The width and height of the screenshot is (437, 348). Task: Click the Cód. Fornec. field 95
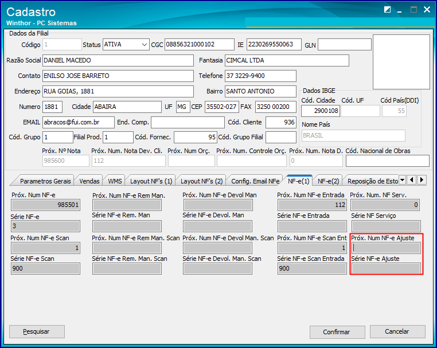196,138
